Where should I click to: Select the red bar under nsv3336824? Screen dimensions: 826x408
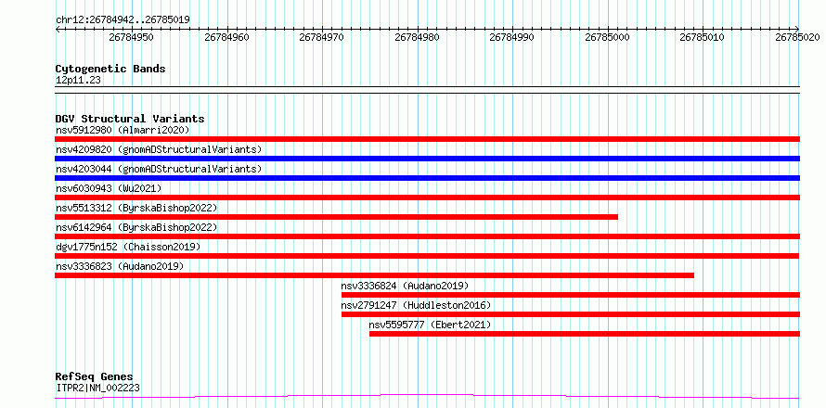point(571,295)
